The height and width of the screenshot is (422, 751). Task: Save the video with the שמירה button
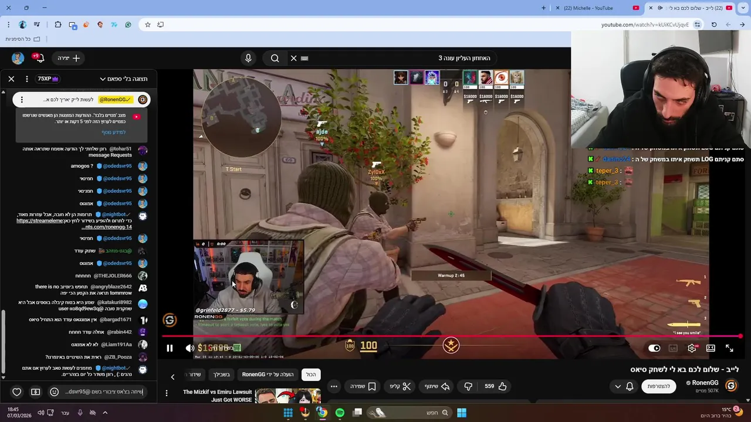click(363, 386)
